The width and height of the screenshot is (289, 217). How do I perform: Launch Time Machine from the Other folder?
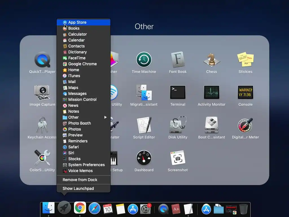coord(144,60)
